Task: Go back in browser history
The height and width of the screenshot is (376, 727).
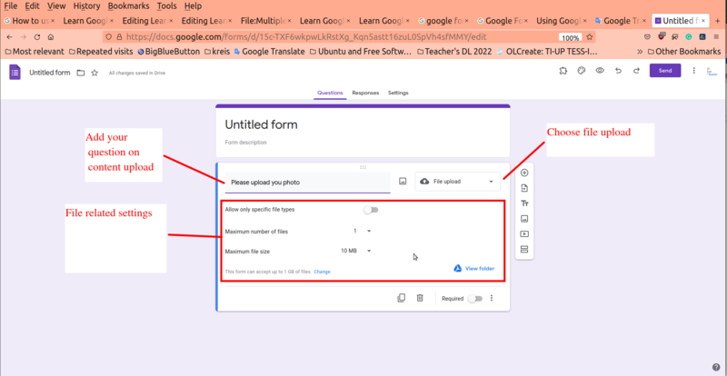Action: (x=10, y=37)
